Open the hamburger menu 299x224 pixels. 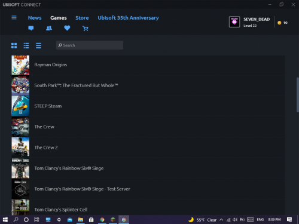coord(14,17)
